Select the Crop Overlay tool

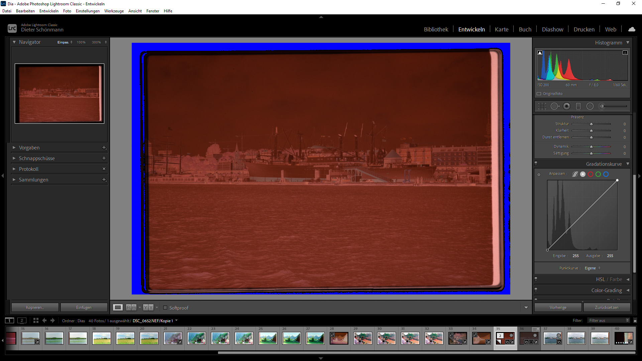[x=542, y=106]
